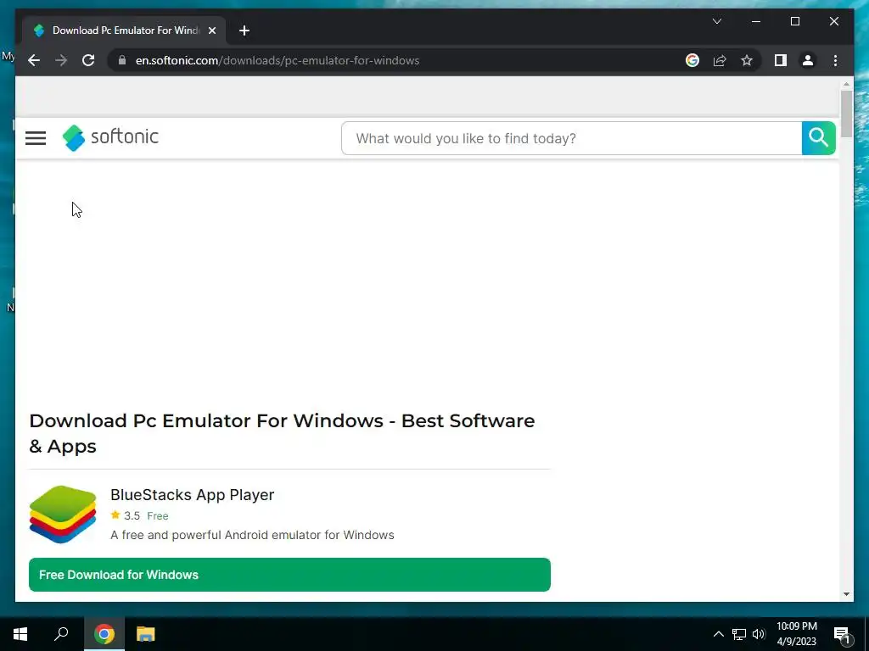869x651 pixels.
Task: Click the 'Free' label under BlueStacks
Action: (x=157, y=516)
